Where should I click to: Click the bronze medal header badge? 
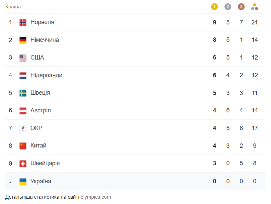[241, 6]
